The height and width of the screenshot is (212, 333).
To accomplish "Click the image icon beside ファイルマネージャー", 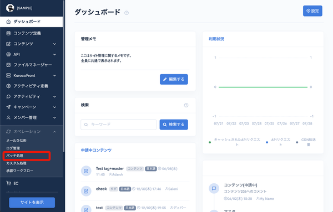I will point(8,65).
